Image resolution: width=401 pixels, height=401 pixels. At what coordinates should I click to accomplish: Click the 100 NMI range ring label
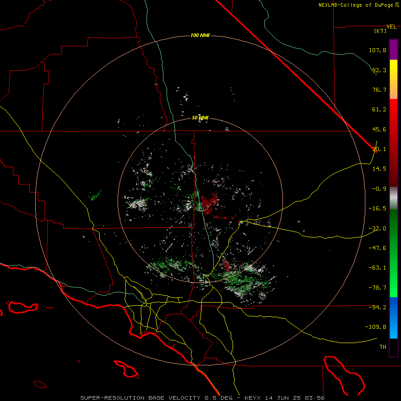click(200, 35)
